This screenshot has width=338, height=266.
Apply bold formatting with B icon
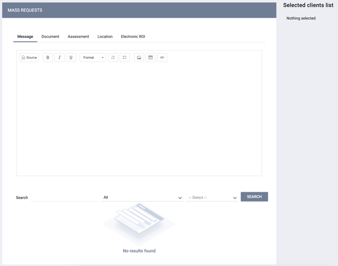click(x=48, y=58)
